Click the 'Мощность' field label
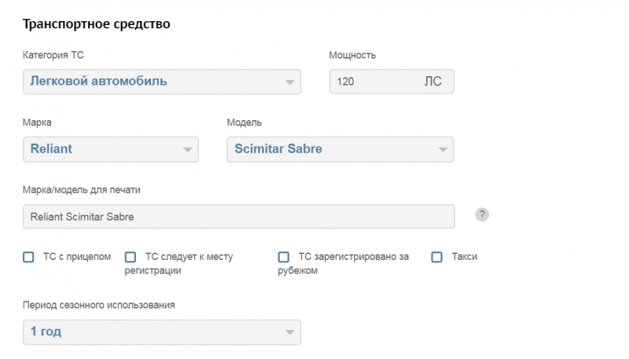 [x=352, y=55]
